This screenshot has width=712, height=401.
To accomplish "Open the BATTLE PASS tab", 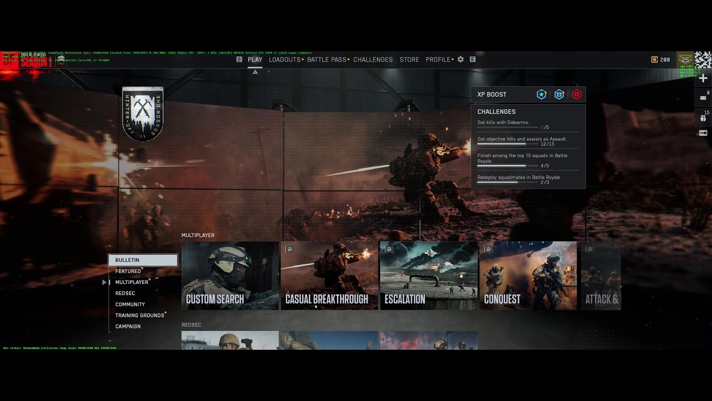I will tap(327, 60).
